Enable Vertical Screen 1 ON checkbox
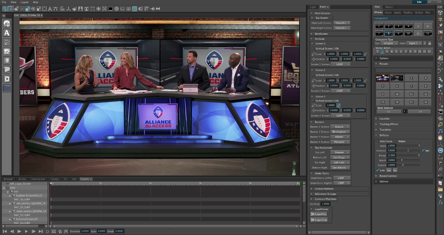 313,49
